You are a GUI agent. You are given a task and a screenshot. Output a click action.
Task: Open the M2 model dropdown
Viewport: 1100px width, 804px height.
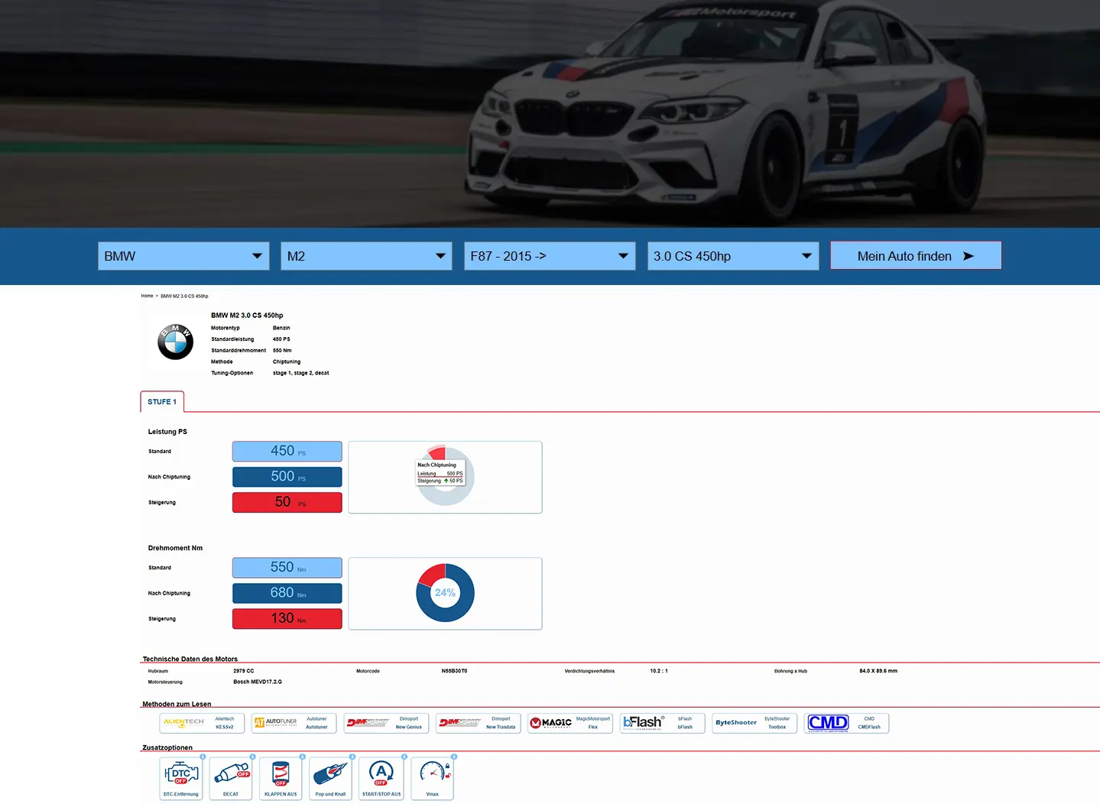(x=365, y=256)
